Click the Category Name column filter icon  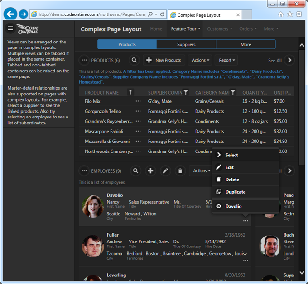click(233, 92)
